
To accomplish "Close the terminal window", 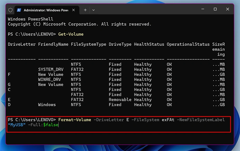I will 228,9.
